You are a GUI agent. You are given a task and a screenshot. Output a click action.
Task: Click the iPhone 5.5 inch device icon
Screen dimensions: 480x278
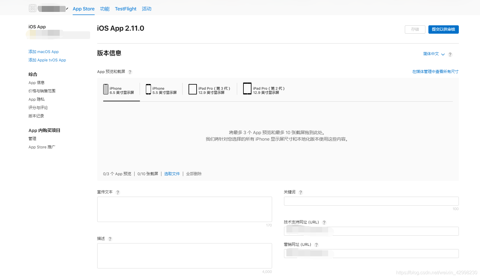pyautogui.click(x=148, y=89)
